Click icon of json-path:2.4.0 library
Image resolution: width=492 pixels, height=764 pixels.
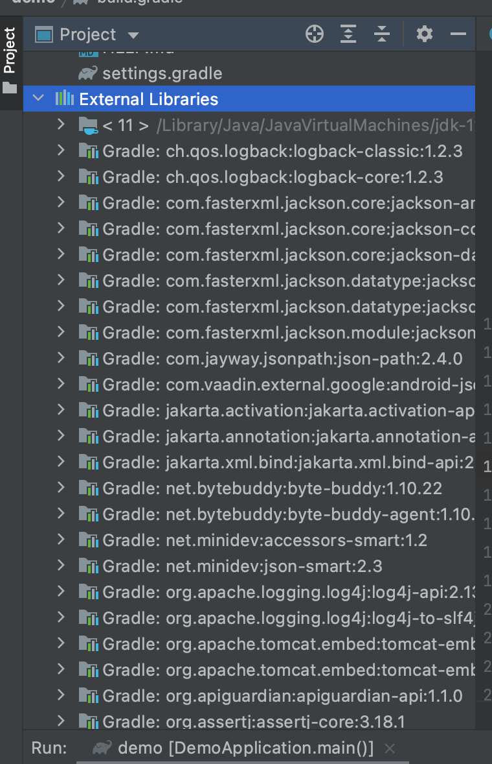click(x=89, y=359)
